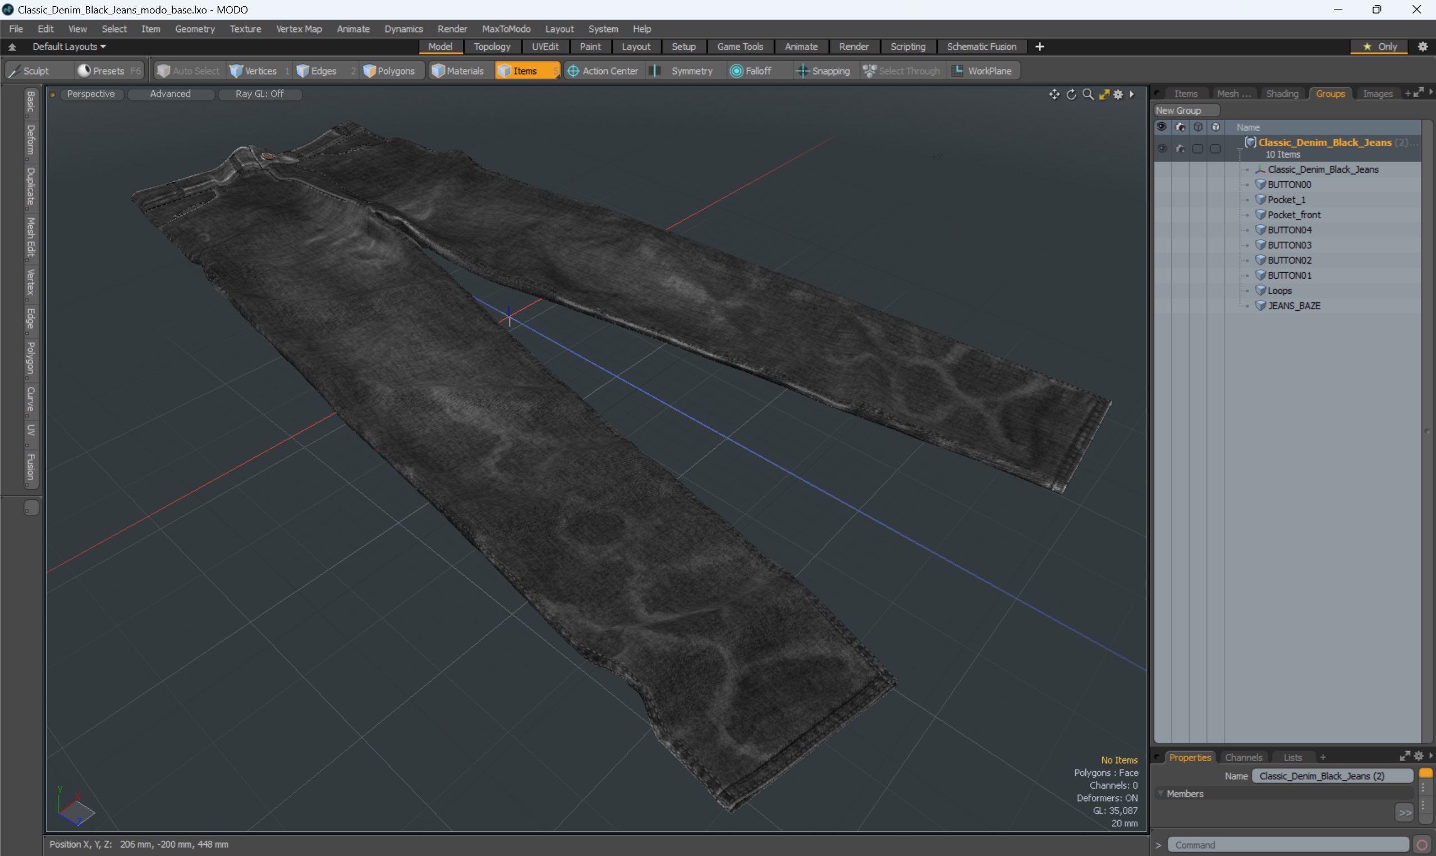This screenshot has height=856, width=1436.
Task: Maximize the 3D viewport
Action: pos(1104,94)
